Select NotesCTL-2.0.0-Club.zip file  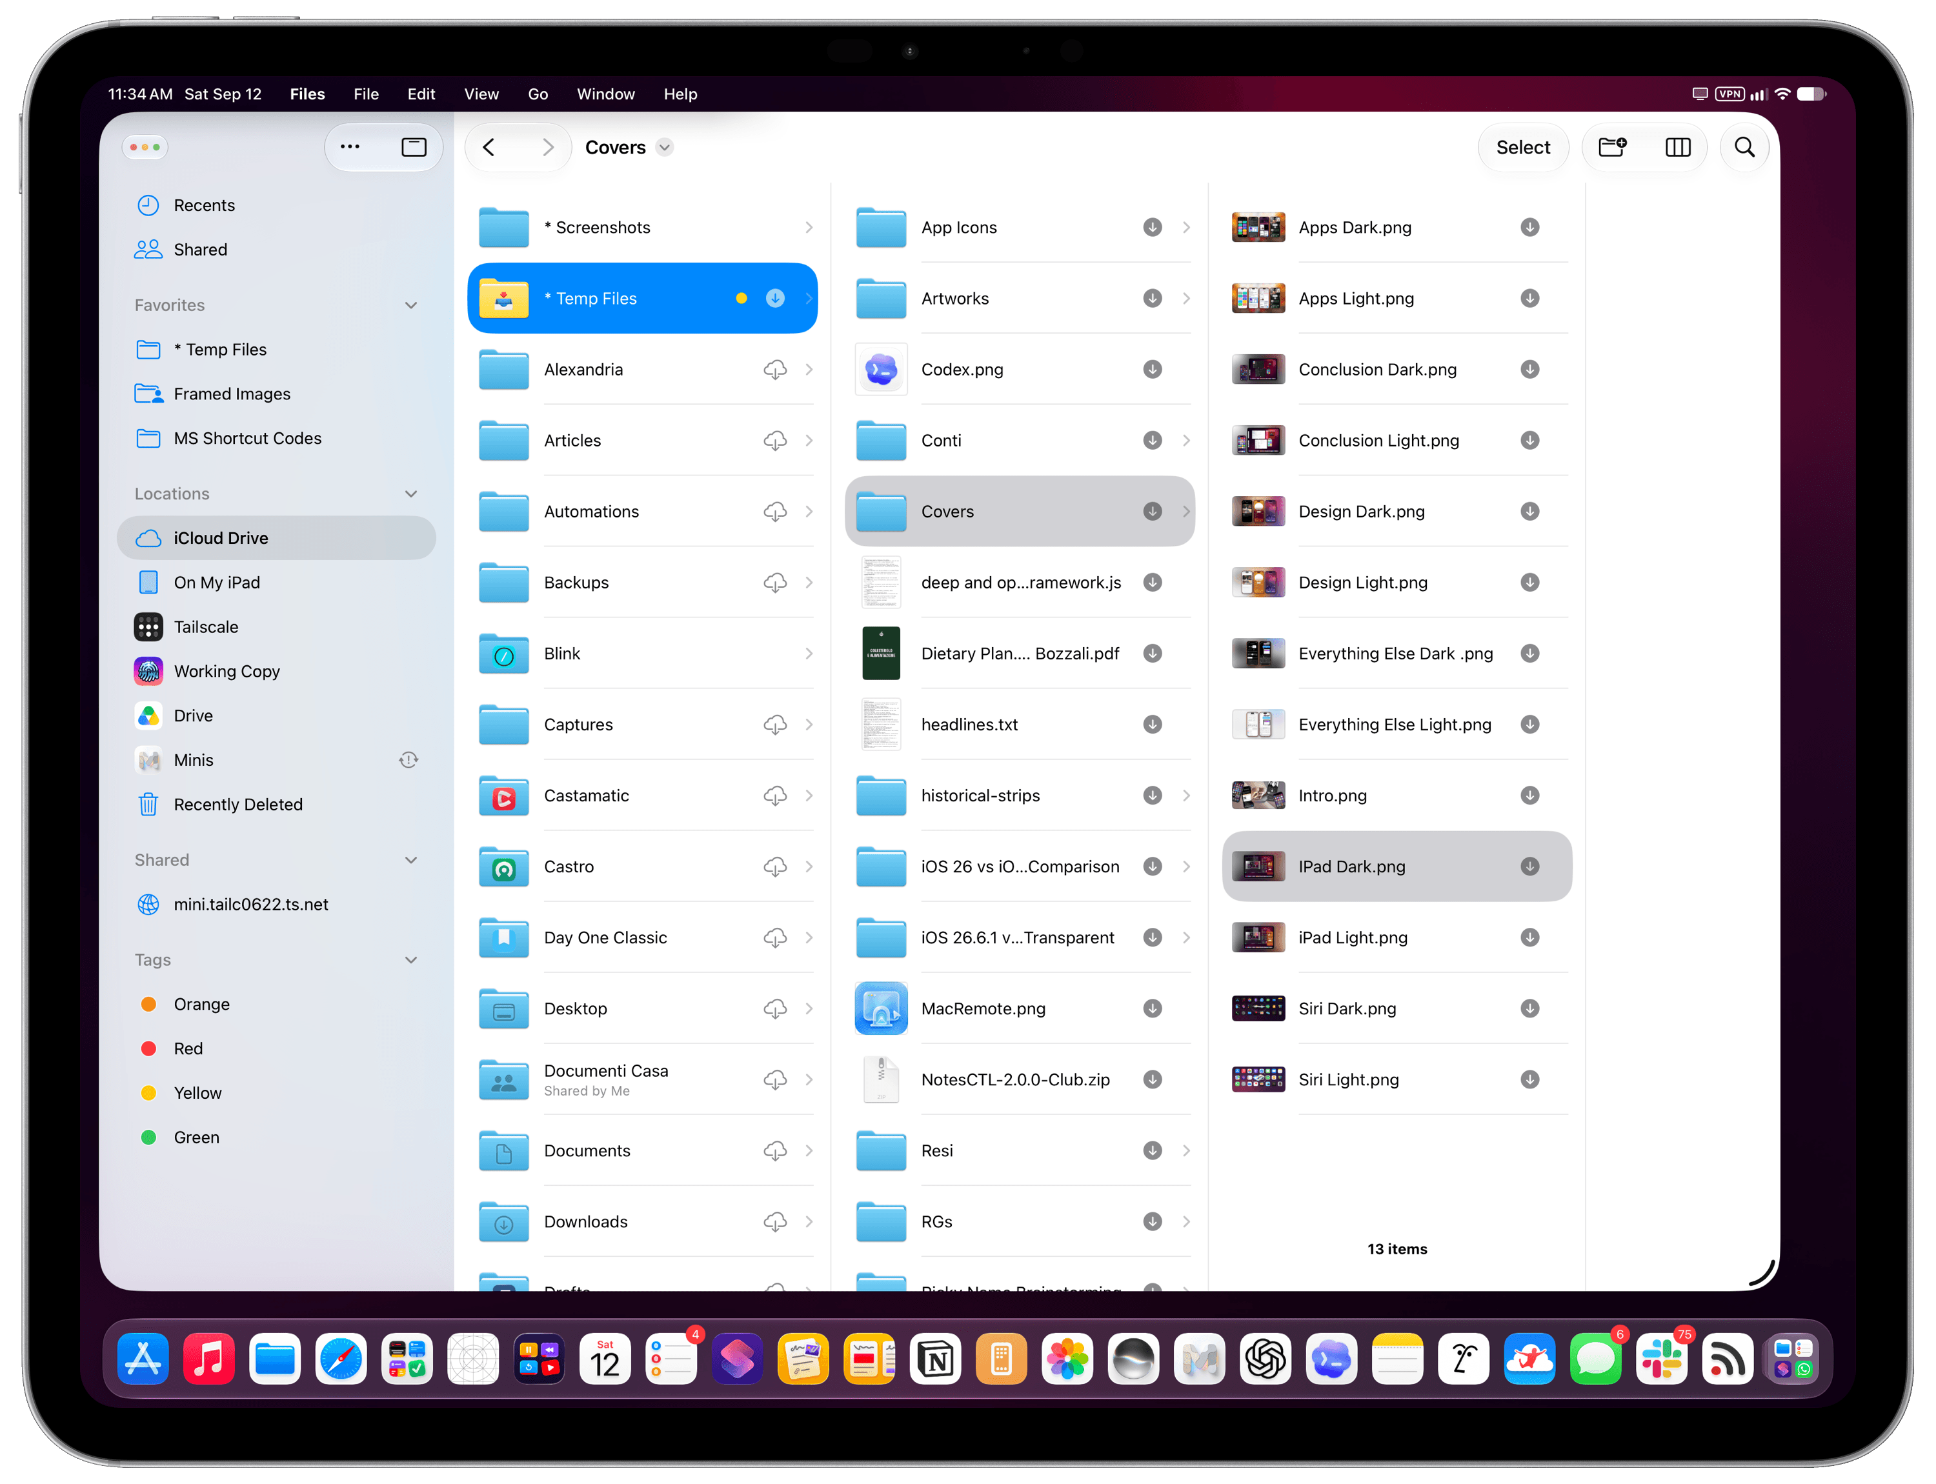(x=1019, y=1079)
